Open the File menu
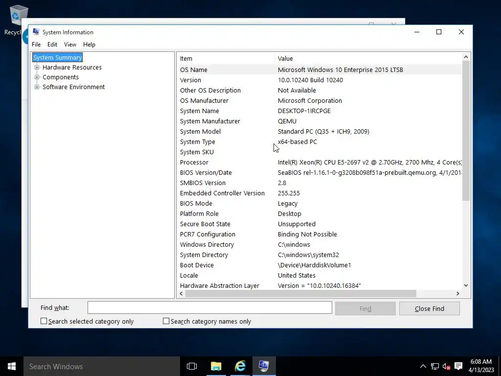Image resolution: width=501 pixels, height=376 pixels. [x=36, y=45]
